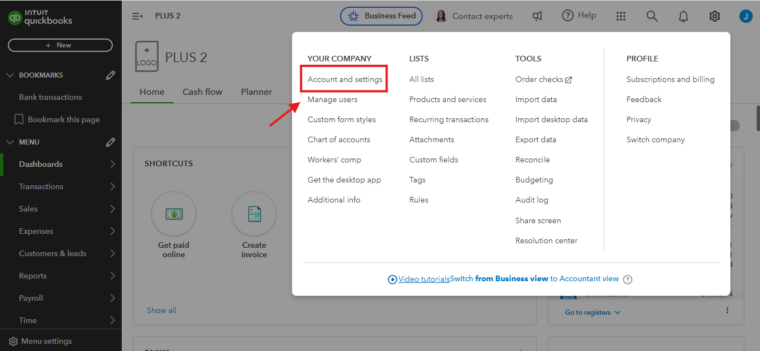
Task: Open the megaphone announcements icon
Action: point(537,16)
